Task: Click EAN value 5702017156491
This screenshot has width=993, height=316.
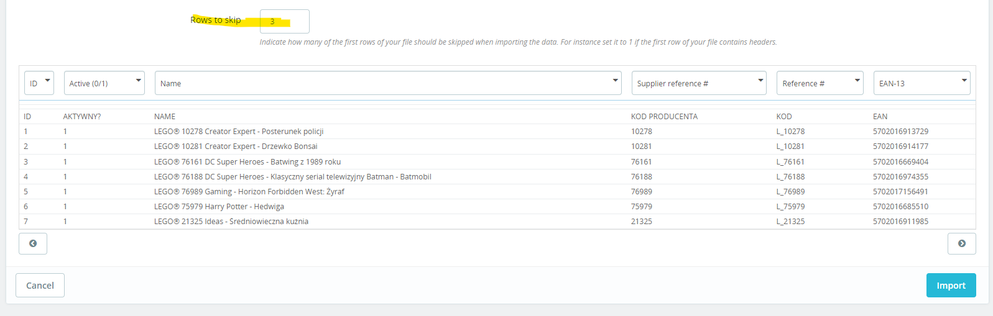Action: (x=900, y=192)
